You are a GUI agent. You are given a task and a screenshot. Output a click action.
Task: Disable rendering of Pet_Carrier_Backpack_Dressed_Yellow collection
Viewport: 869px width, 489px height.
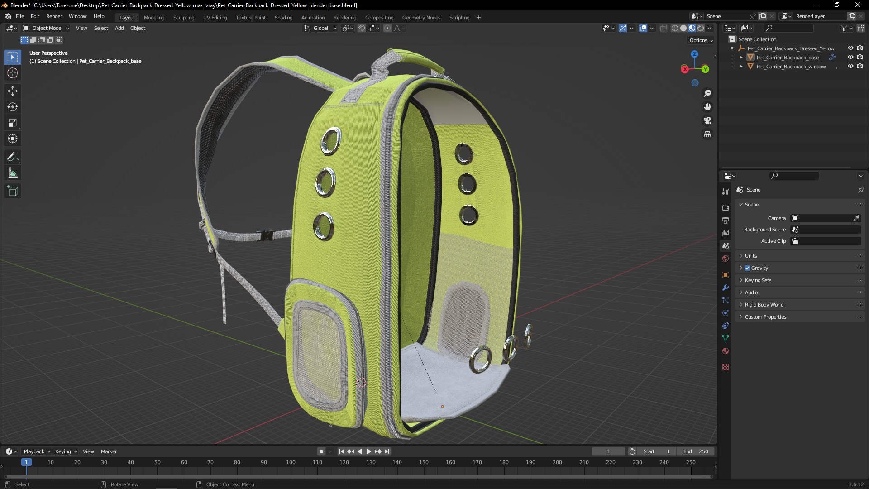coord(859,48)
